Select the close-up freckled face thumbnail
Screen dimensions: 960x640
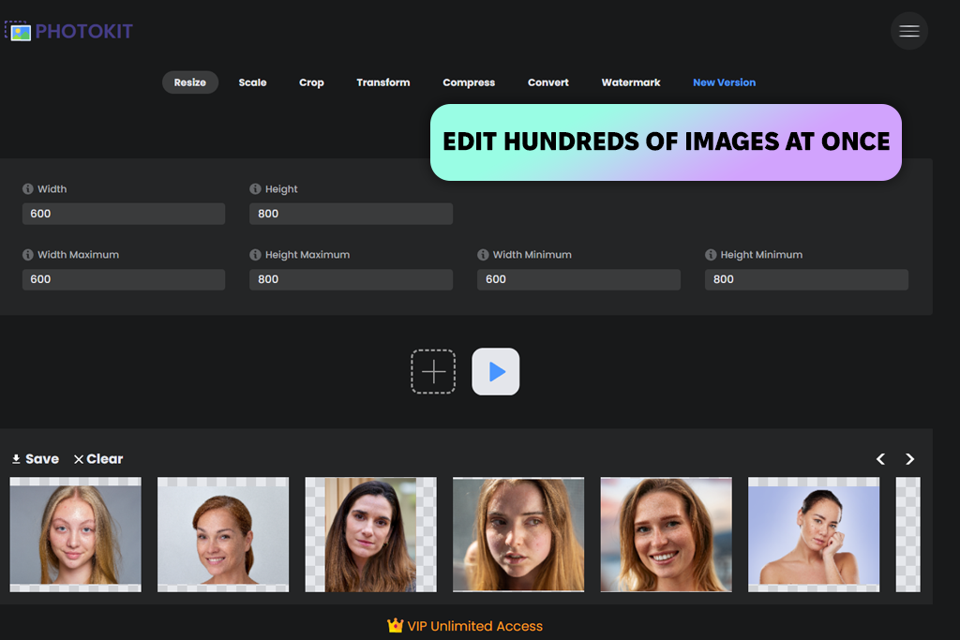pos(518,535)
